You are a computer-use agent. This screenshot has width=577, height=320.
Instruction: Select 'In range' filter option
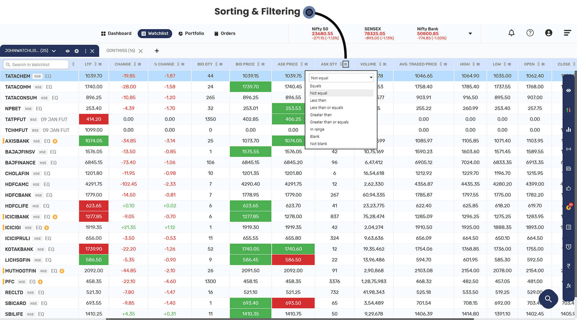pyautogui.click(x=341, y=129)
